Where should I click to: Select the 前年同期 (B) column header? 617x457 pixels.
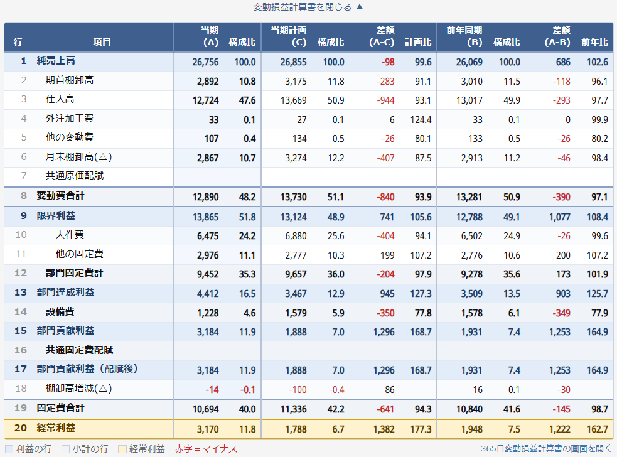(464, 36)
